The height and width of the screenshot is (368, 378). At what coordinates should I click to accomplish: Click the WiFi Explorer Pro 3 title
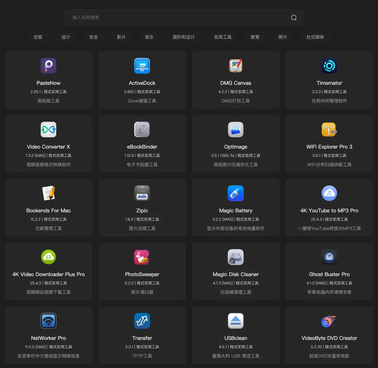(329, 147)
